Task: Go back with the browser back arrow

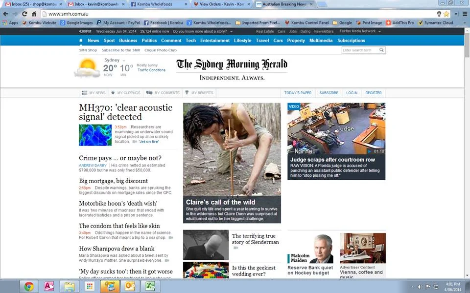Action: point(5,14)
